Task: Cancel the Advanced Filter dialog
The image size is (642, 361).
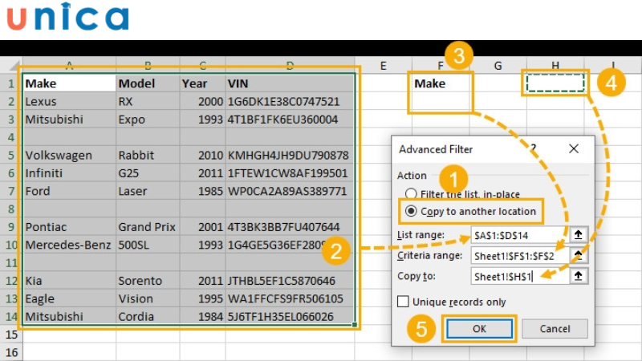Action: [555, 328]
